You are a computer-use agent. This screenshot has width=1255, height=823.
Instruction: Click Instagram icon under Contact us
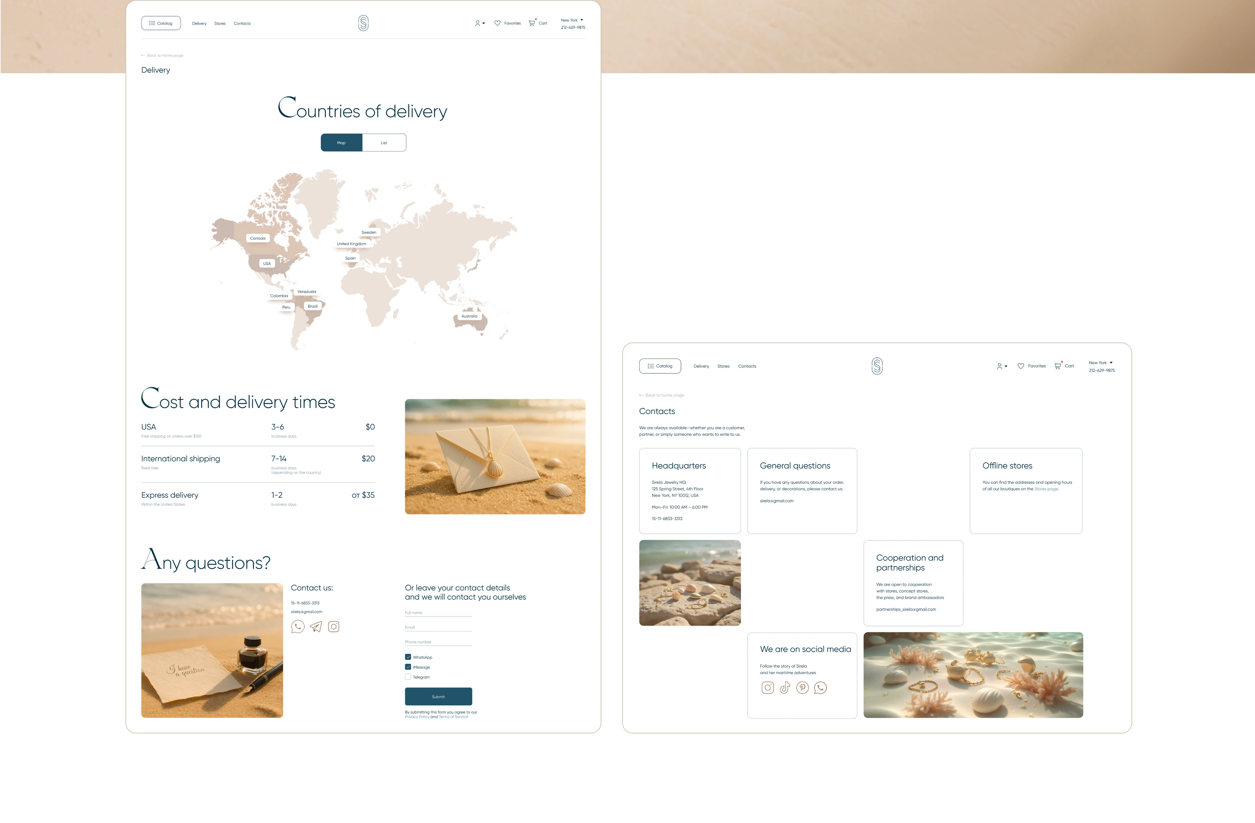coord(334,627)
